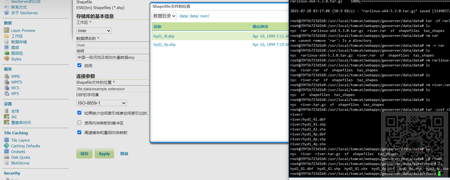Image resolution: width=450 pixels, height=180 pixels.
Task: Click the layer groups (图层组) icon
Action: pos(7,53)
